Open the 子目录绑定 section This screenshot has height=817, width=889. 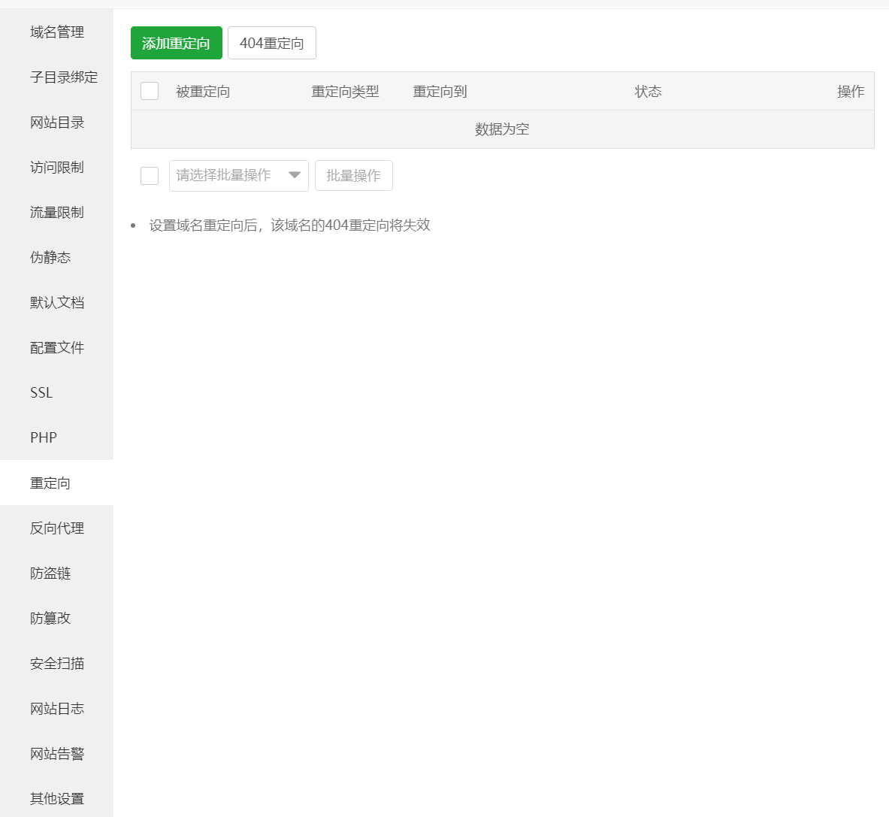(56, 77)
